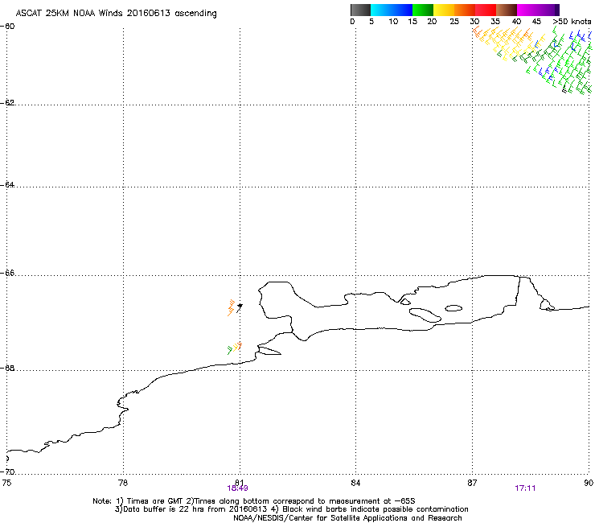This screenshot has height=523, width=595.
Task: Click latitude label -62 on left axis
Action: [7, 103]
